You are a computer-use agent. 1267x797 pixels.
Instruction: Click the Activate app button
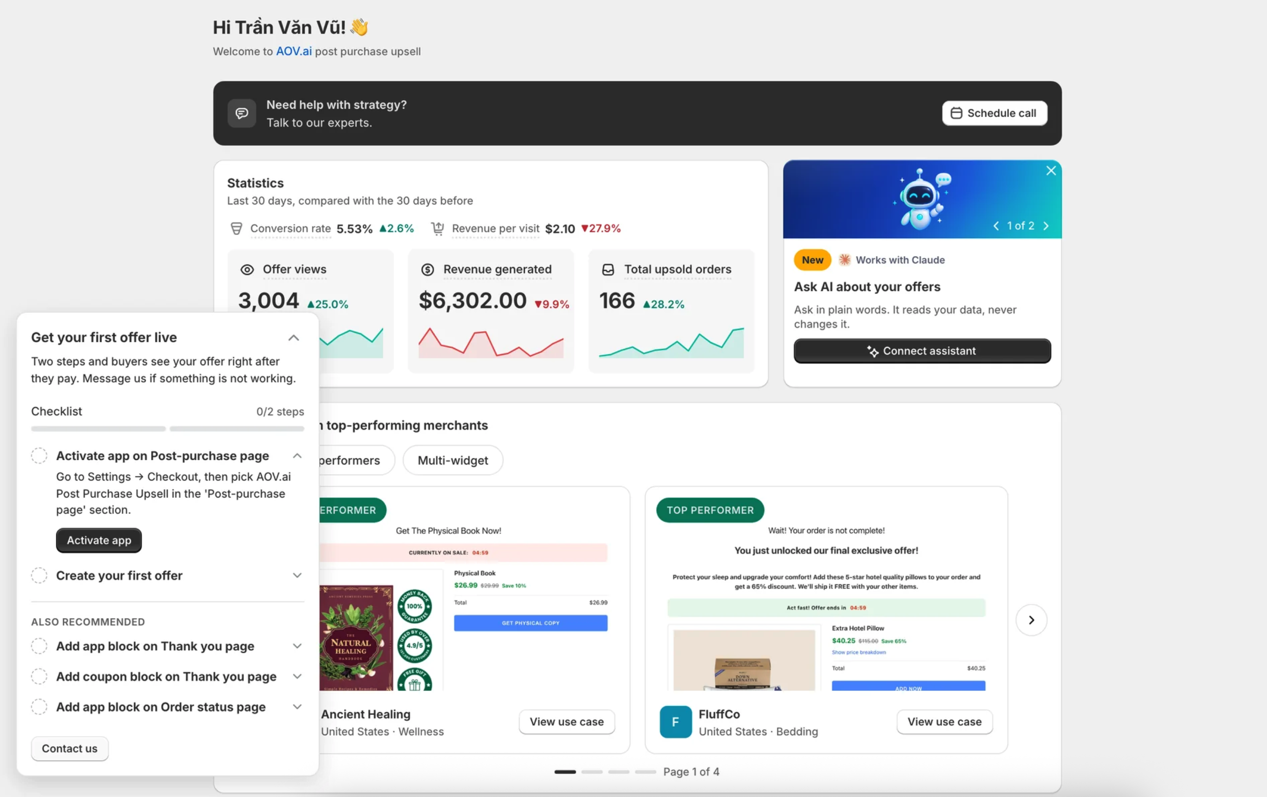click(99, 540)
